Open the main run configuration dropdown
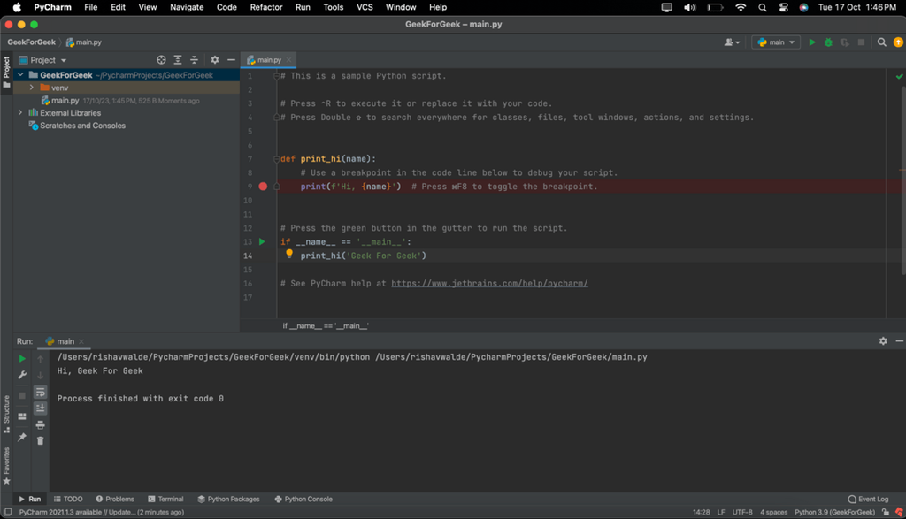Image resolution: width=906 pixels, height=519 pixels. pyautogui.click(x=776, y=42)
